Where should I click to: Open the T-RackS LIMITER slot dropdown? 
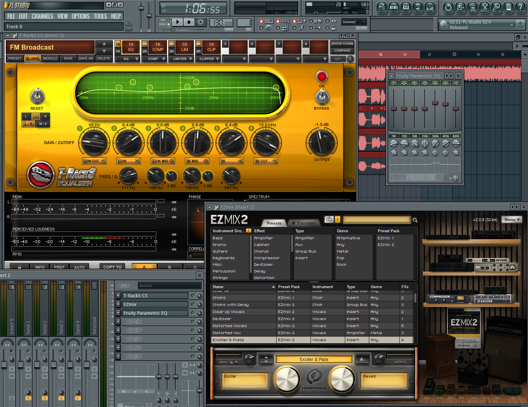click(182, 59)
